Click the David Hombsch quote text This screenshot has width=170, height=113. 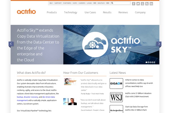point(93,103)
